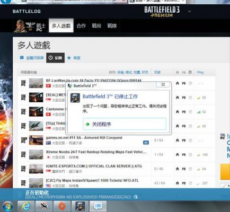Image resolution: width=230 pixels, height=212 pixels.
Task: Click ranked home icon in games.on.net row
Action: tap(178, 140)
